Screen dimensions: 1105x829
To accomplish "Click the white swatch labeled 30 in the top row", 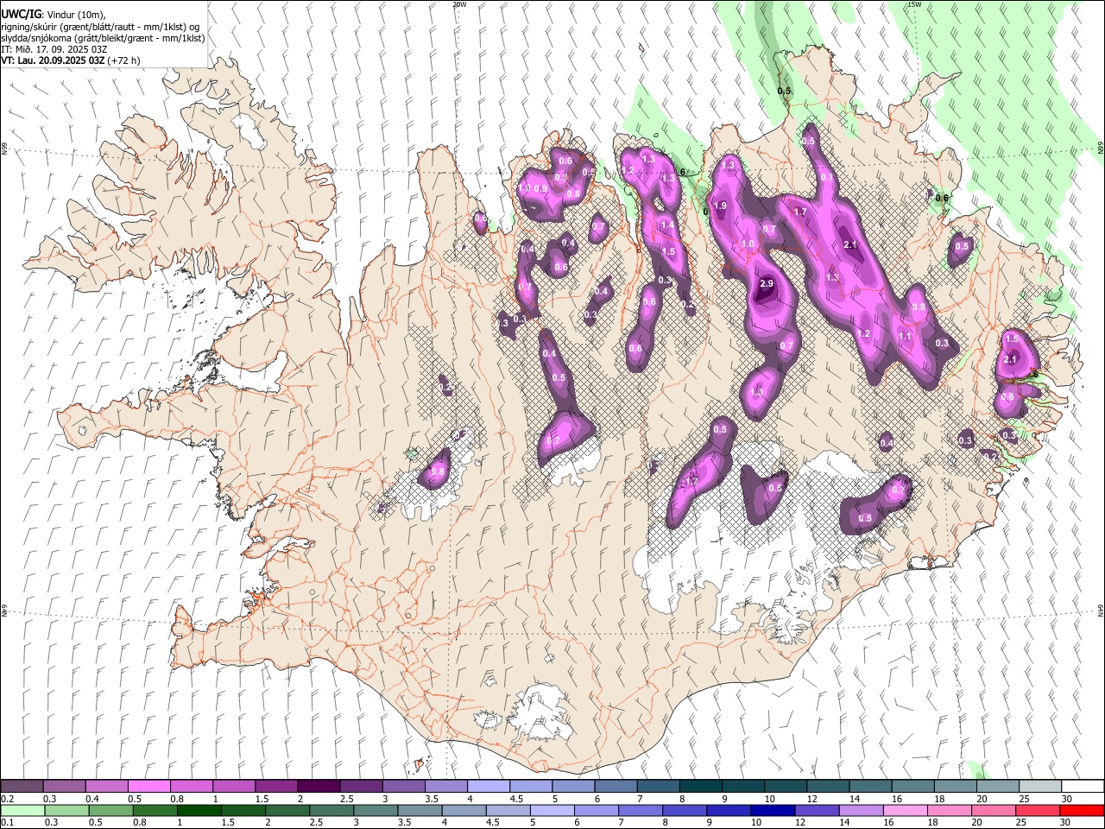I will (1083, 787).
